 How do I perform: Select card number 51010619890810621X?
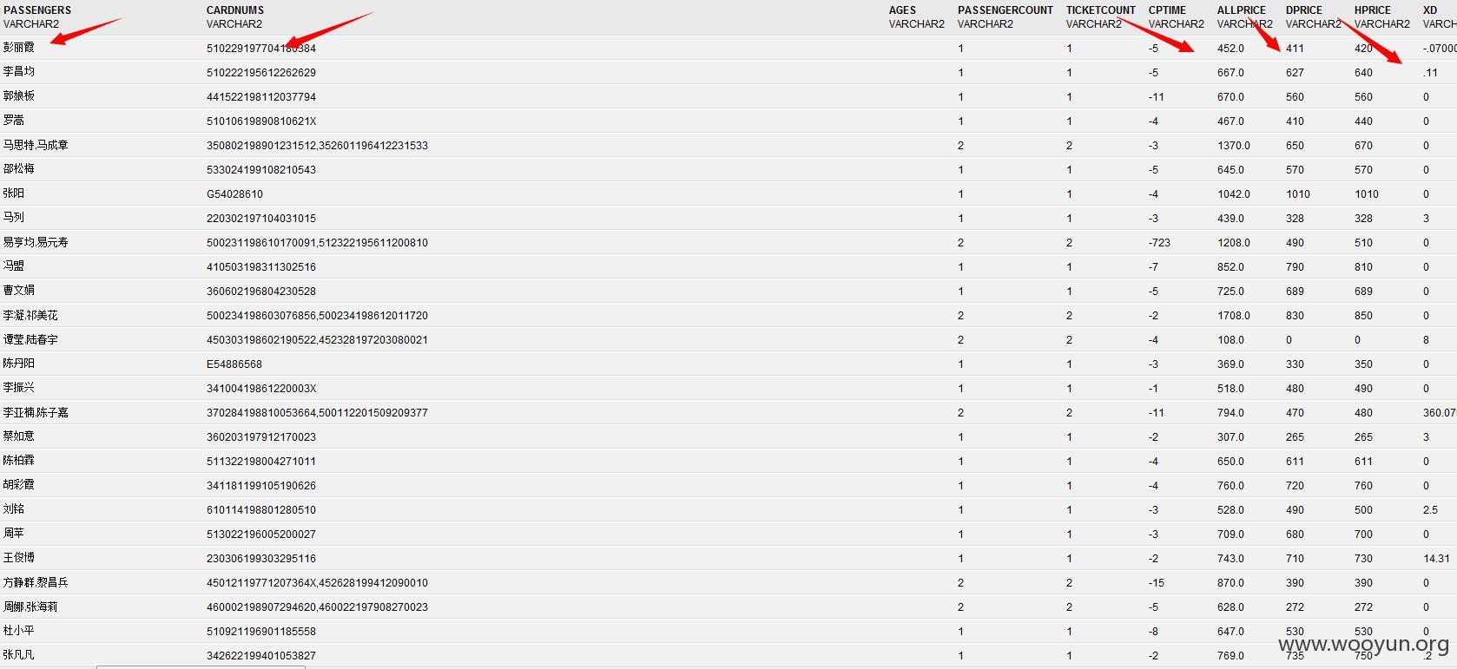click(x=261, y=121)
